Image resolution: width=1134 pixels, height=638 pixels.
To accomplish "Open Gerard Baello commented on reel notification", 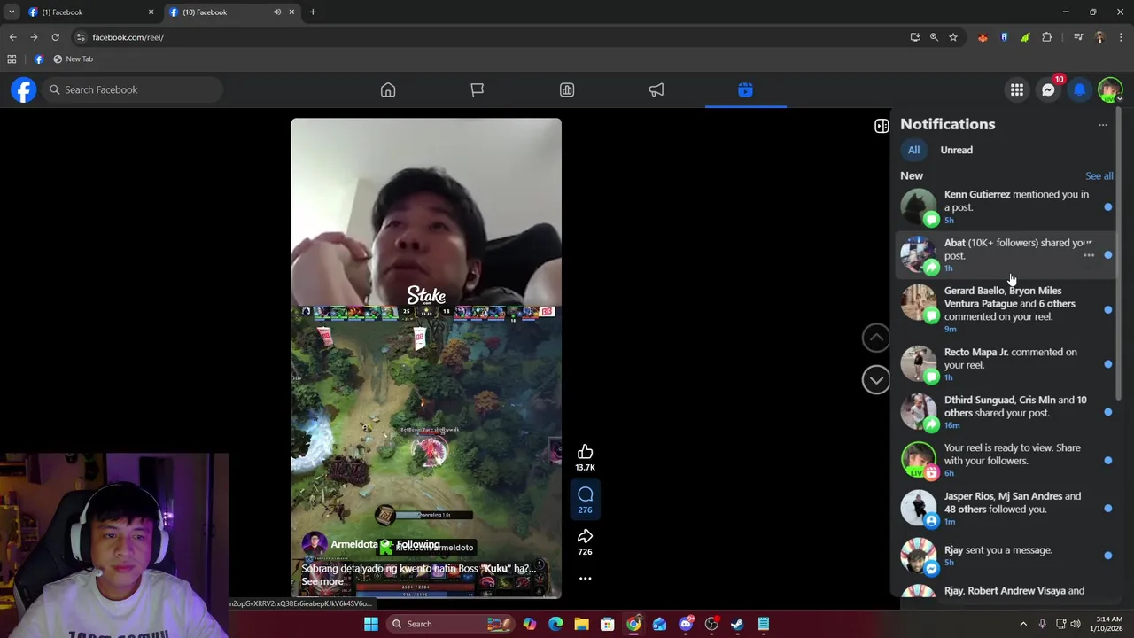I will coord(1007,309).
